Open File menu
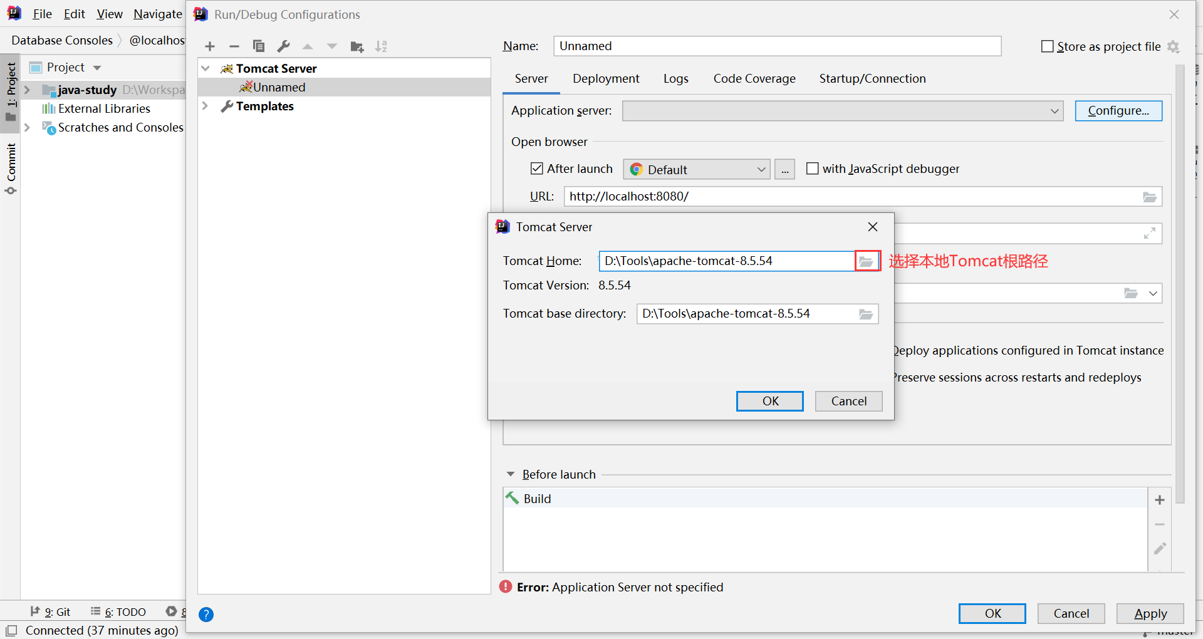 pos(42,14)
